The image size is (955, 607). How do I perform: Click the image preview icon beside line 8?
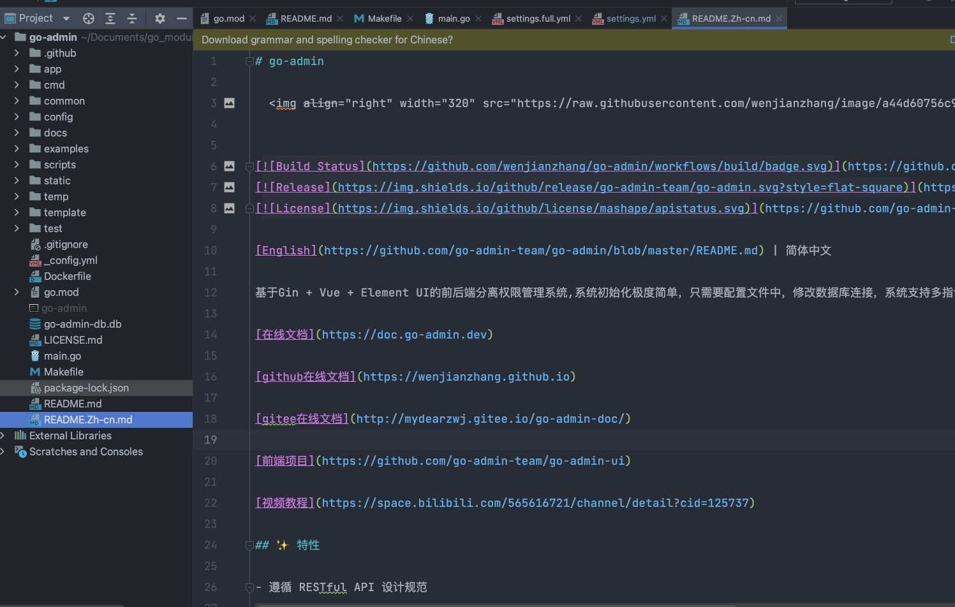(x=230, y=208)
